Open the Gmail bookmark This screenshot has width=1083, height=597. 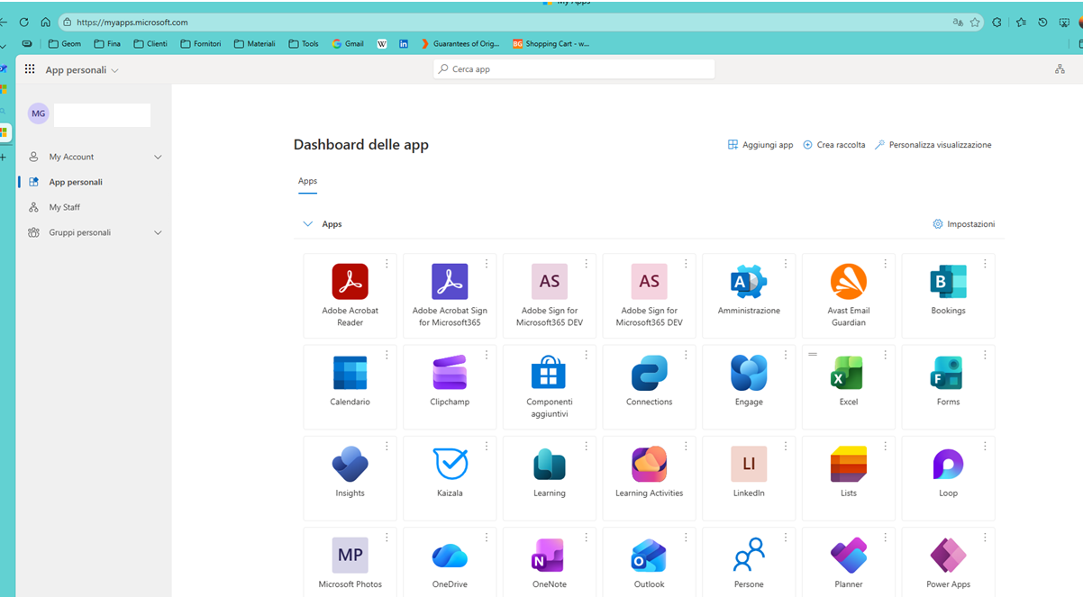348,43
